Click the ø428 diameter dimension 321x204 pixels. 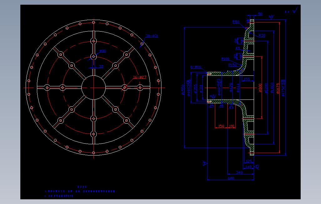click(x=231, y=88)
